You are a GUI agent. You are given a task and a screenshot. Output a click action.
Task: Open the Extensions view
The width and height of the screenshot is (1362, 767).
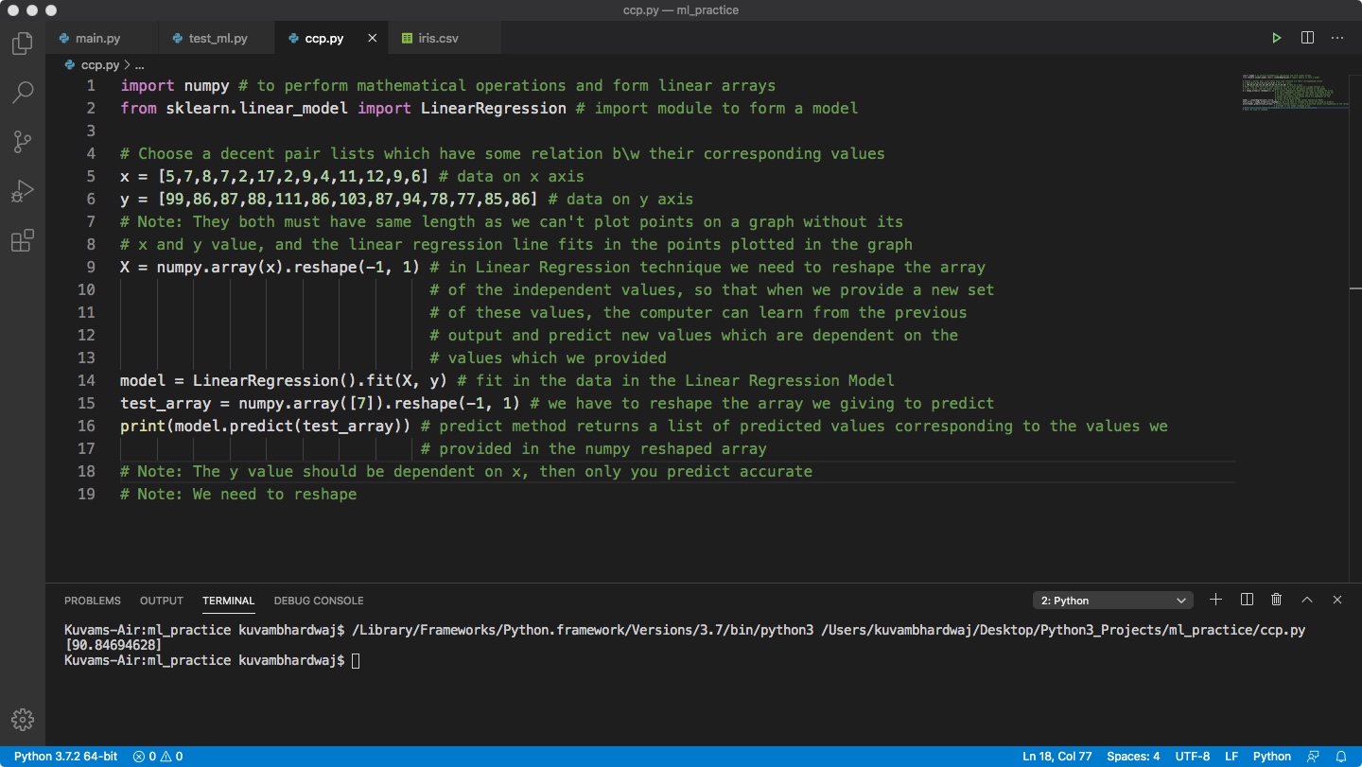pyautogui.click(x=22, y=240)
